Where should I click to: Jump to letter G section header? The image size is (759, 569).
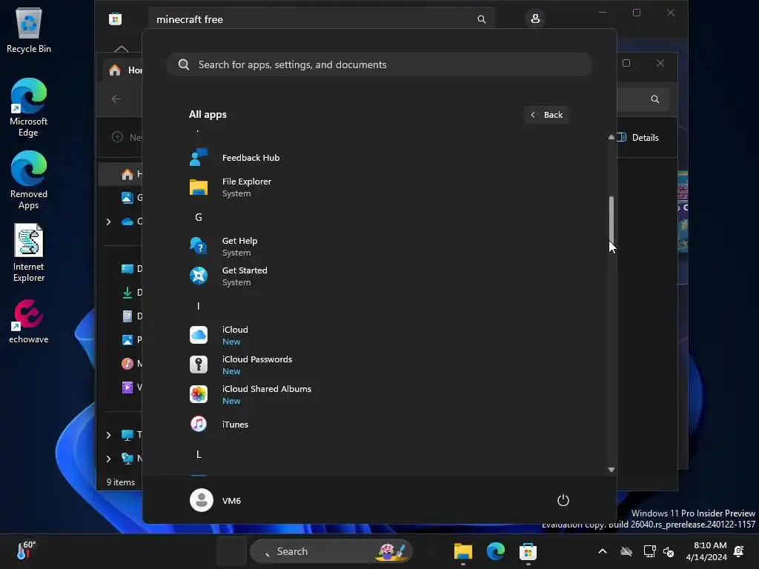[199, 217]
